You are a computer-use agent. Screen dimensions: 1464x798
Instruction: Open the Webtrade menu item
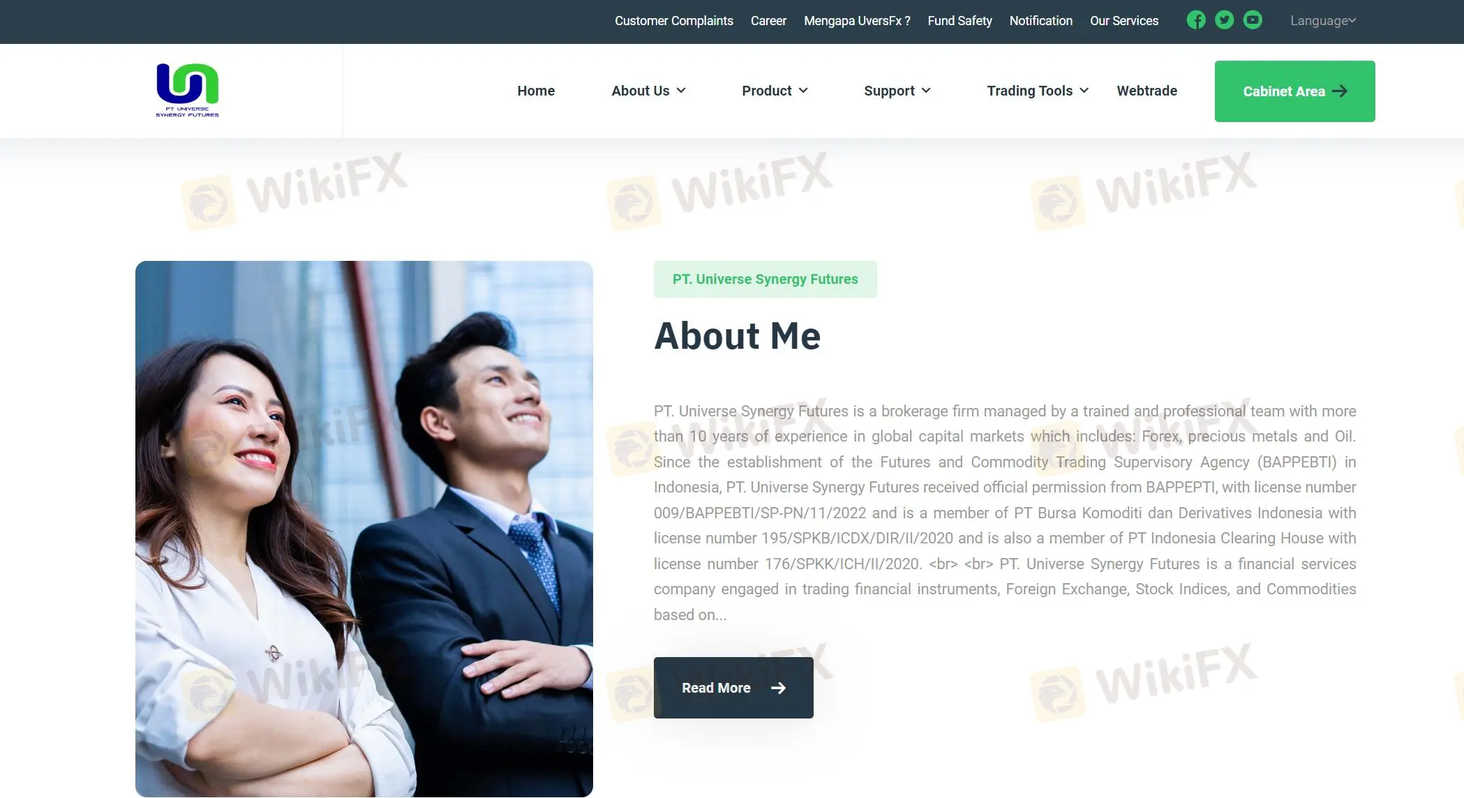tap(1146, 91)
